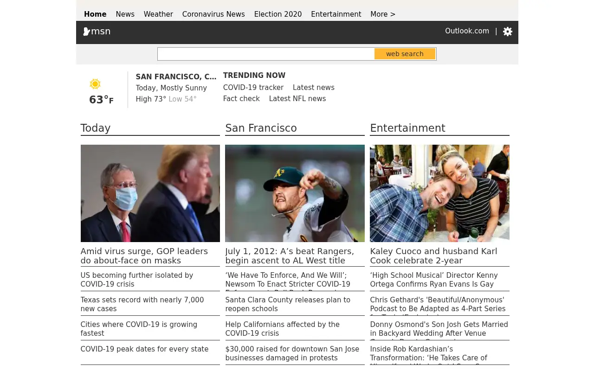
Task: Open High School Musical director story
Action: click(434, 280)
